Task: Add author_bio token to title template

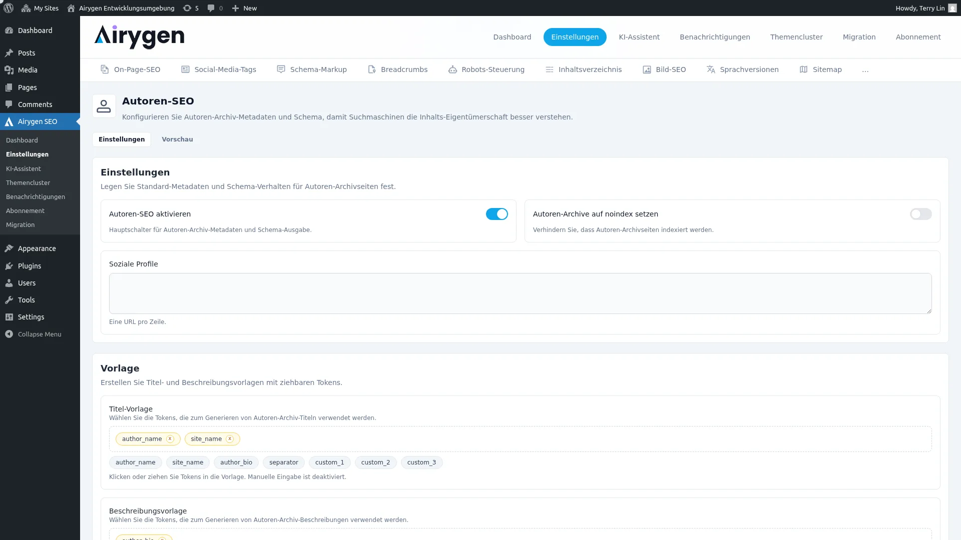Action: (x=236, y=462)
